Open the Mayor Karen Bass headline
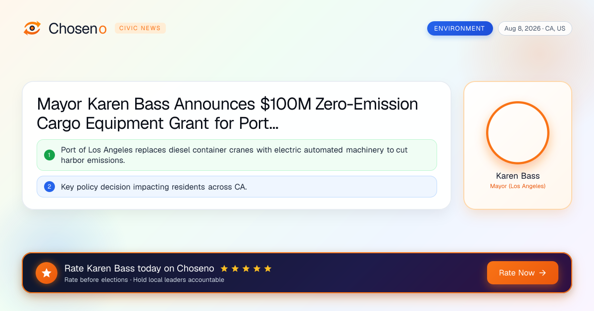594x311 pixels. 228,114
